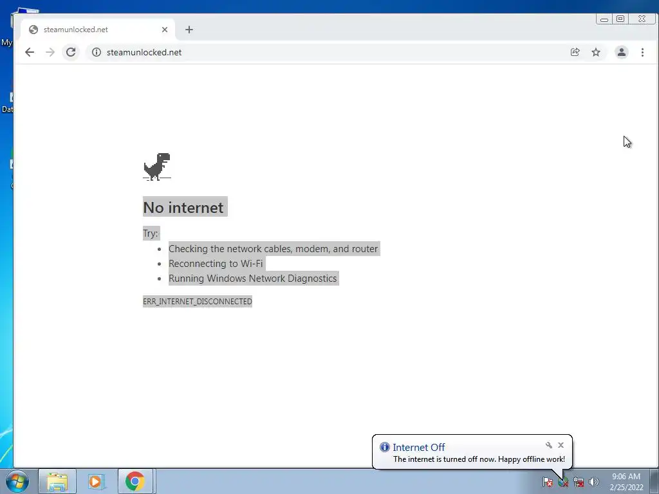
Task: Open the Chrome three-dot menu
Action: pos(642,52)
